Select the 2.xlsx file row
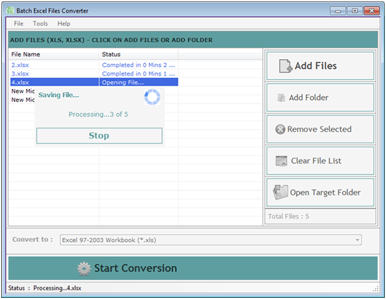This screenshot has height=299, width=386. 93,65
